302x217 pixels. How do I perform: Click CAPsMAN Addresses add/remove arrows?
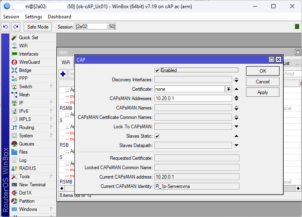(x=236, y=98)
